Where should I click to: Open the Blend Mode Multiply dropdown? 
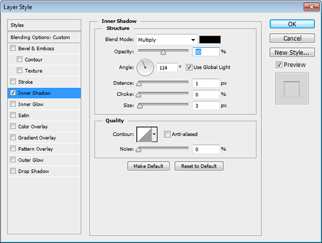tap(166, 40)
